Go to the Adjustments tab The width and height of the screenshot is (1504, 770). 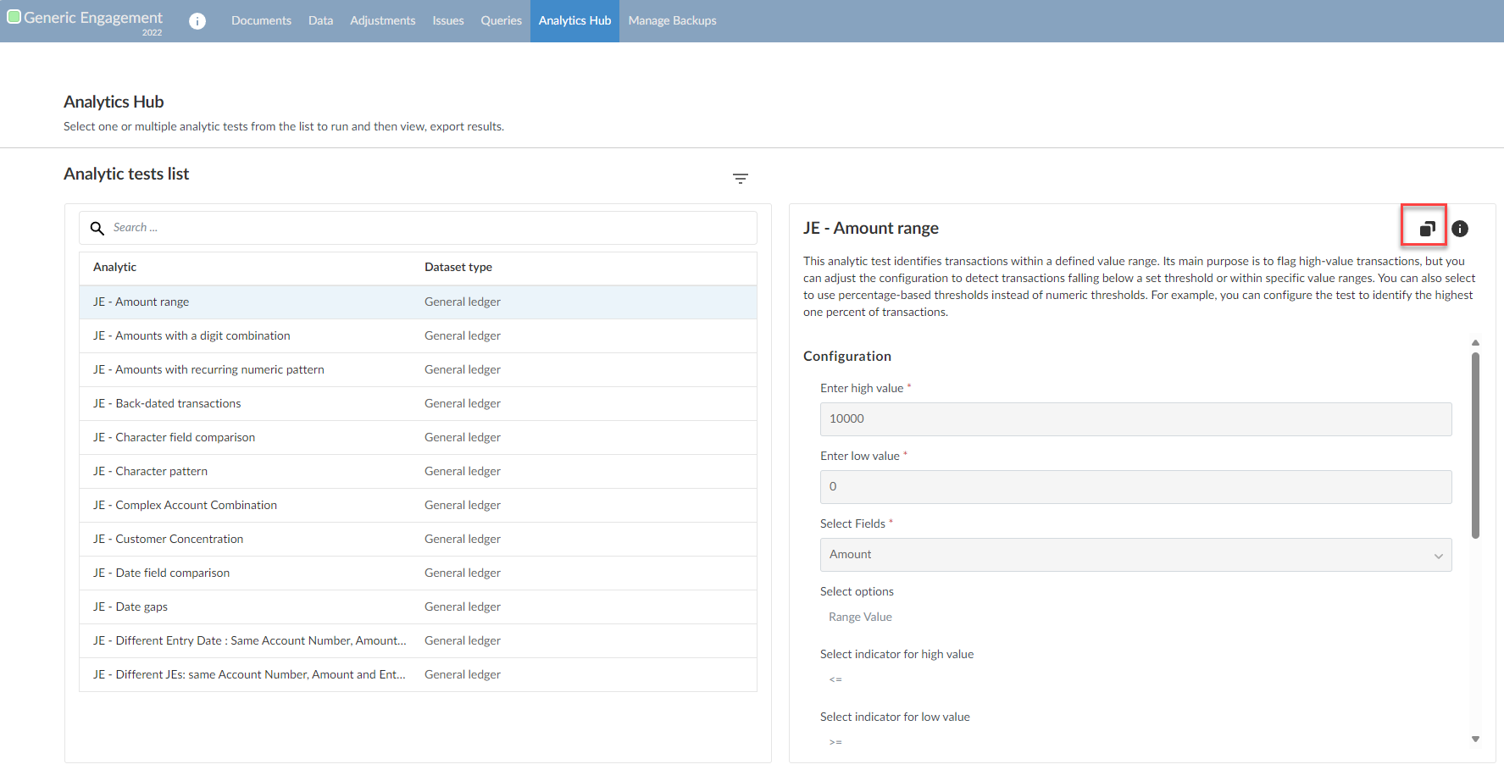[x=383, y=21]
